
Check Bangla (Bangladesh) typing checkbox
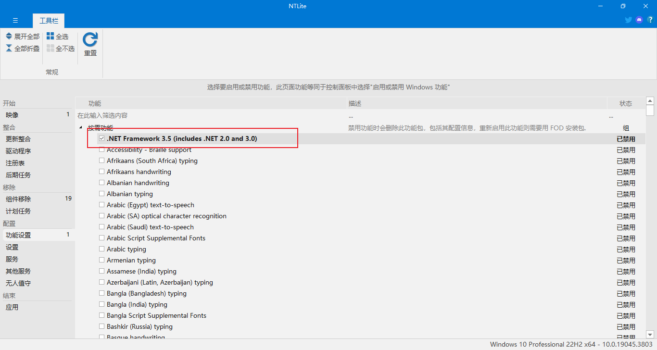[x=101, y=293]
